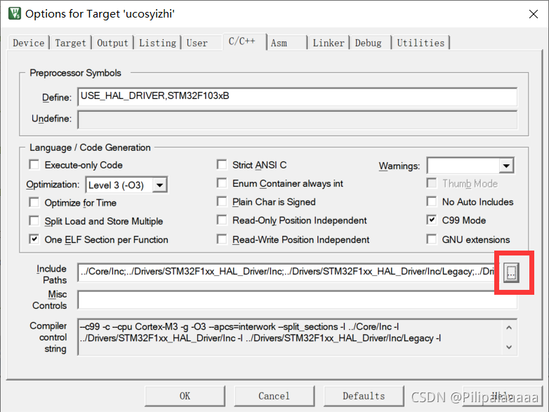Close the Options for Target dialog
The height and width of the screenshot is (412, 549).
(x=534, y=14)
